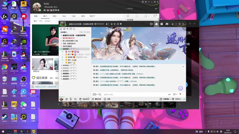Open Riot Client desktop shortcut
Viewport: 239px width, 134px height.
coord(24,18)
